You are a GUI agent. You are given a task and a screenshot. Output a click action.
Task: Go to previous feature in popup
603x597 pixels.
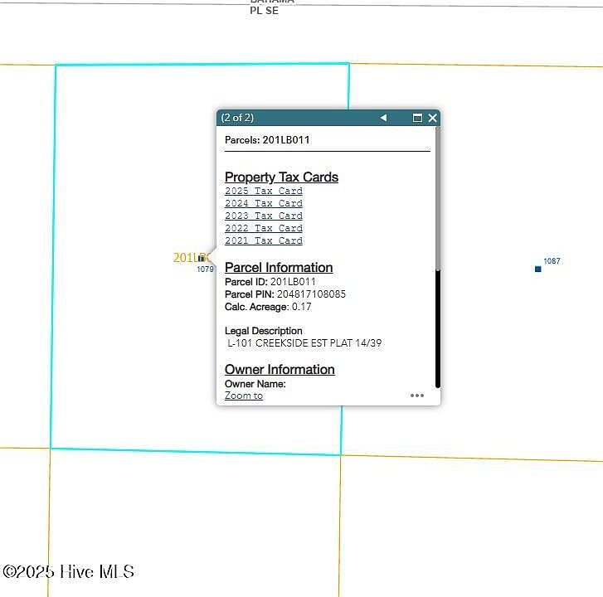click(383, 118)
